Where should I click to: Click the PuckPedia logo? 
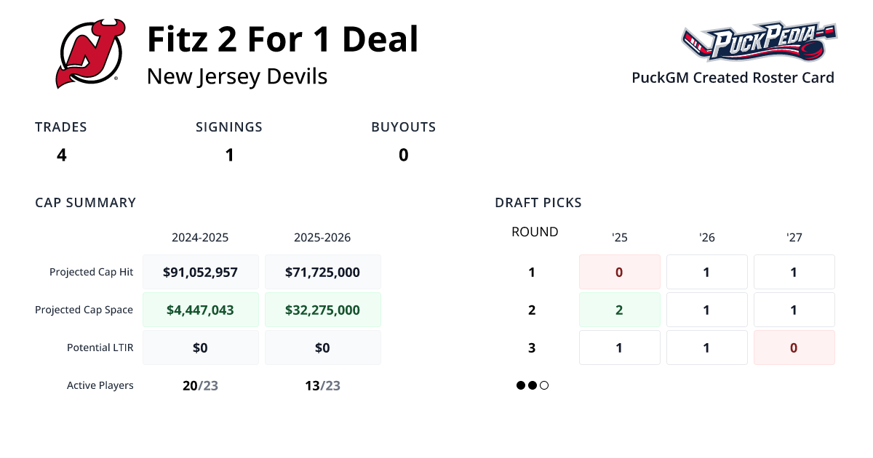759,42
